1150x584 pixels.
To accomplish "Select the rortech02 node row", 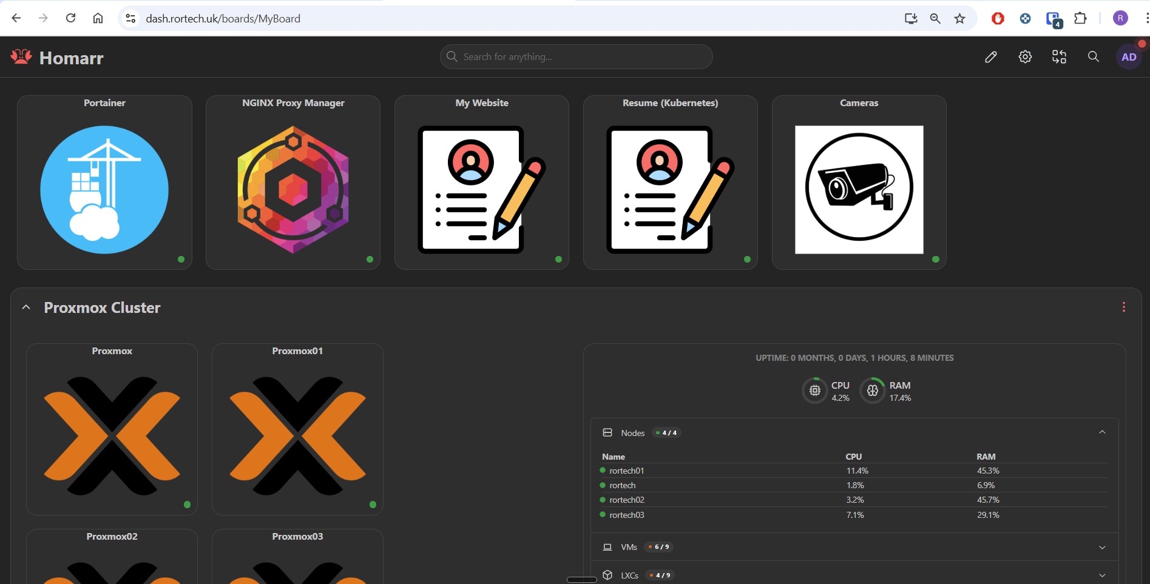I will (853, 500).
